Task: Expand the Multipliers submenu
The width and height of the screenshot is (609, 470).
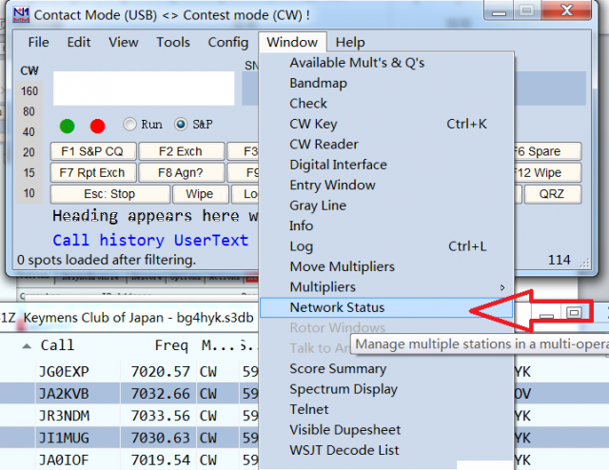Action: click(386, 287)
